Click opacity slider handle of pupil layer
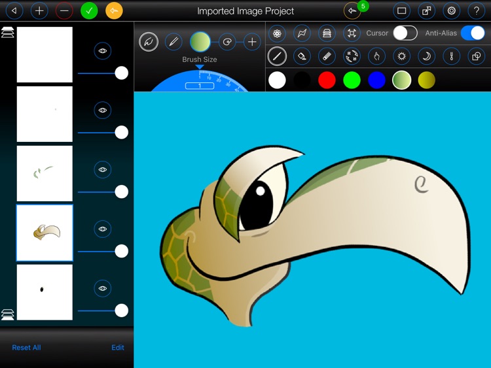491x368 pixels. pos(122,310)
